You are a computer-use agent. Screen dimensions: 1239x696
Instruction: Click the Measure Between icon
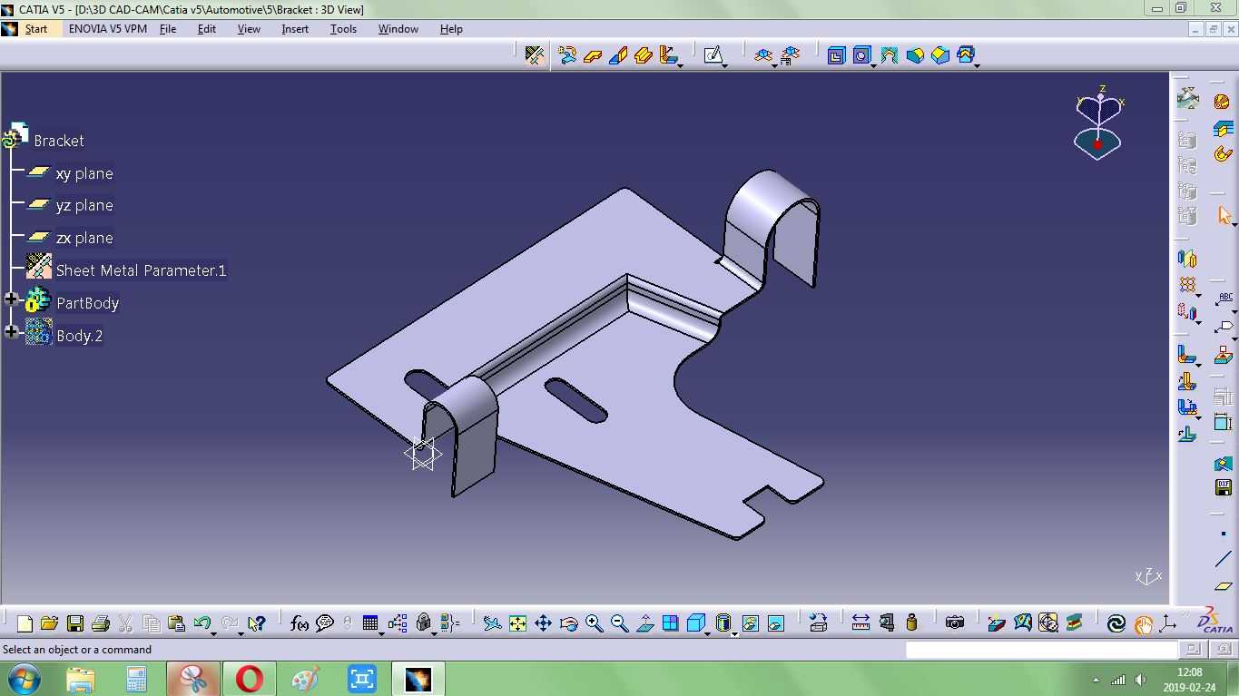point(860,623)
